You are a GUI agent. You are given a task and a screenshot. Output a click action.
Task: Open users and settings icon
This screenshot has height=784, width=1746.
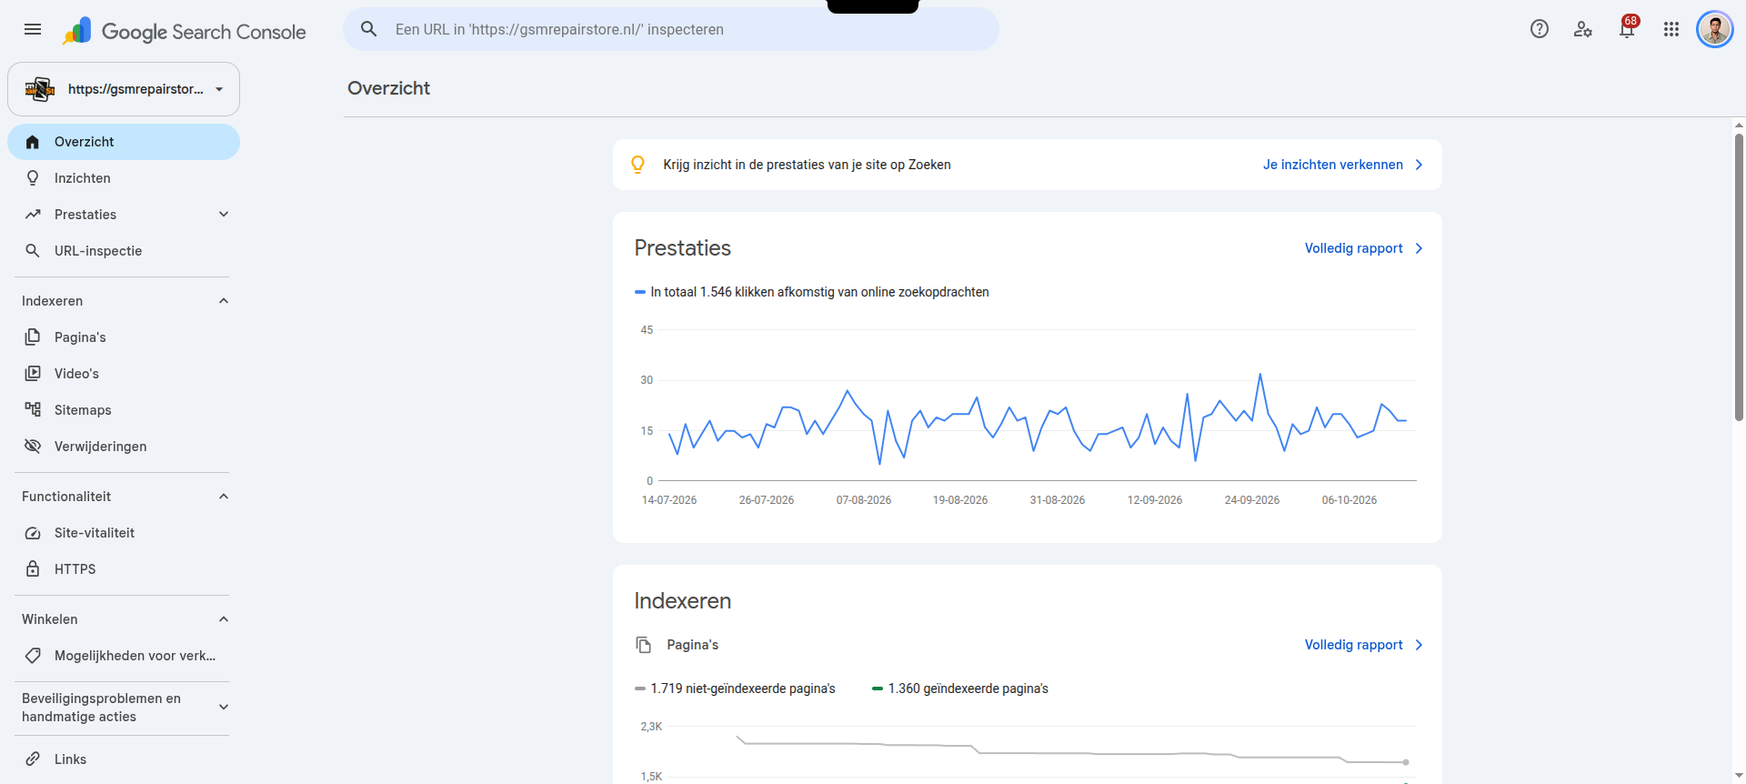1583,29
